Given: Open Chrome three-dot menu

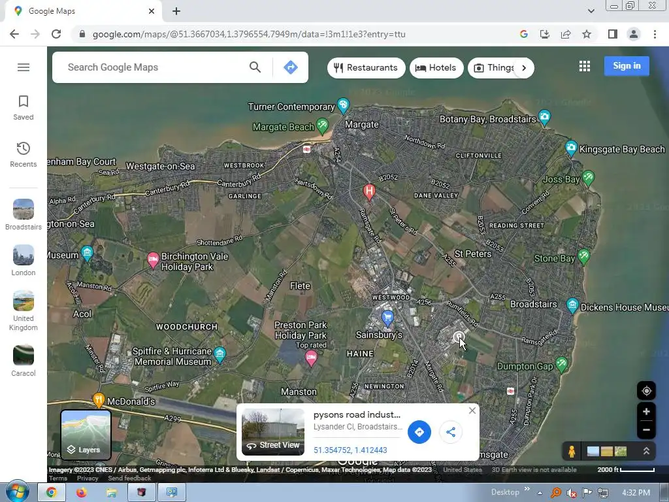Looking at the screenshot, I should click(655, 34).
